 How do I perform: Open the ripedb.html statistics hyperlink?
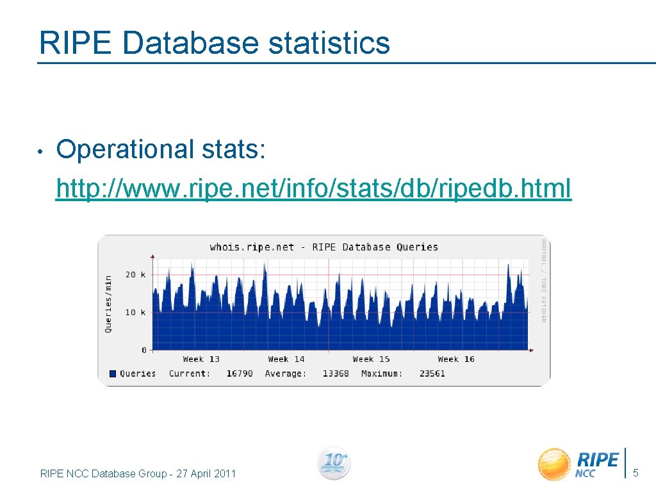(x=313, y=188)
